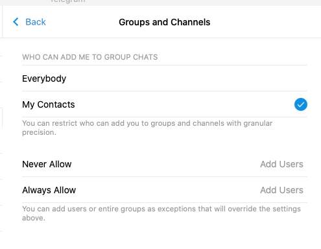Click the blue back chevron icon

[x=16, y=22]
